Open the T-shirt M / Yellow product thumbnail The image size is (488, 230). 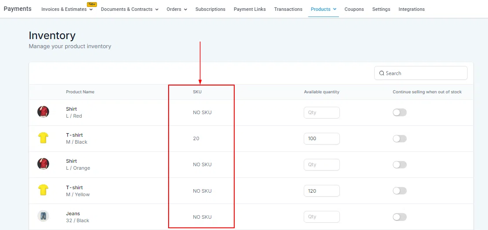tap(43, 190)
